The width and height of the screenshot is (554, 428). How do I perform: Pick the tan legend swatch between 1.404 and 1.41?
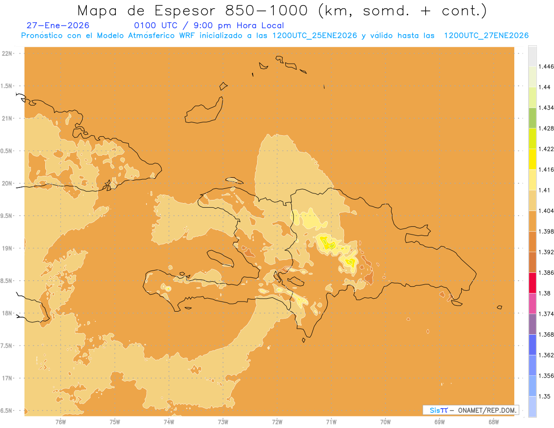[532, 200]
